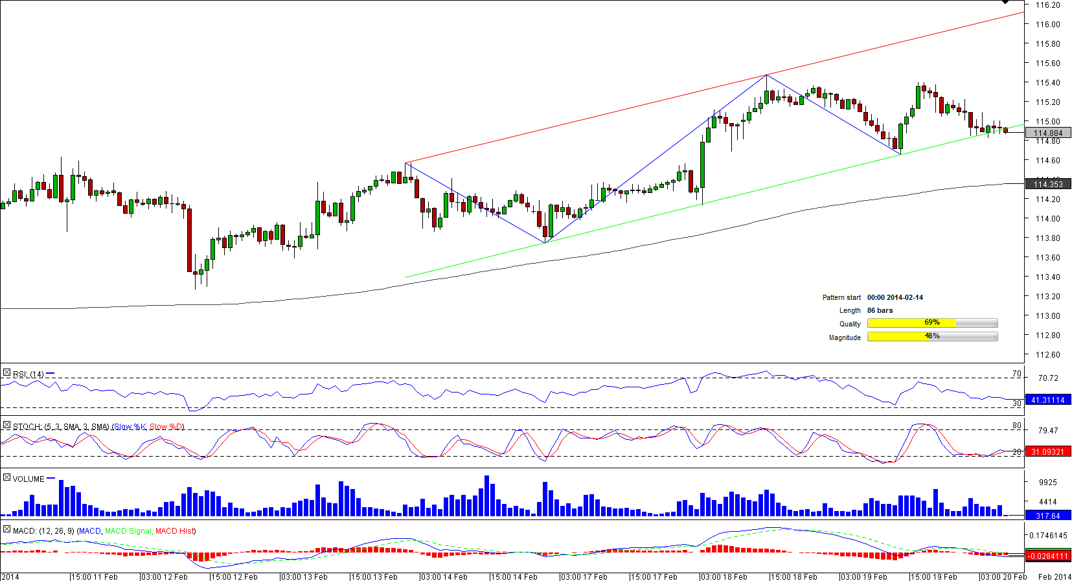The width and height of the screenshot is (1072, 581).
Task: Click the 15:00 12 Feb time label
Action: (x=234, y=577)
